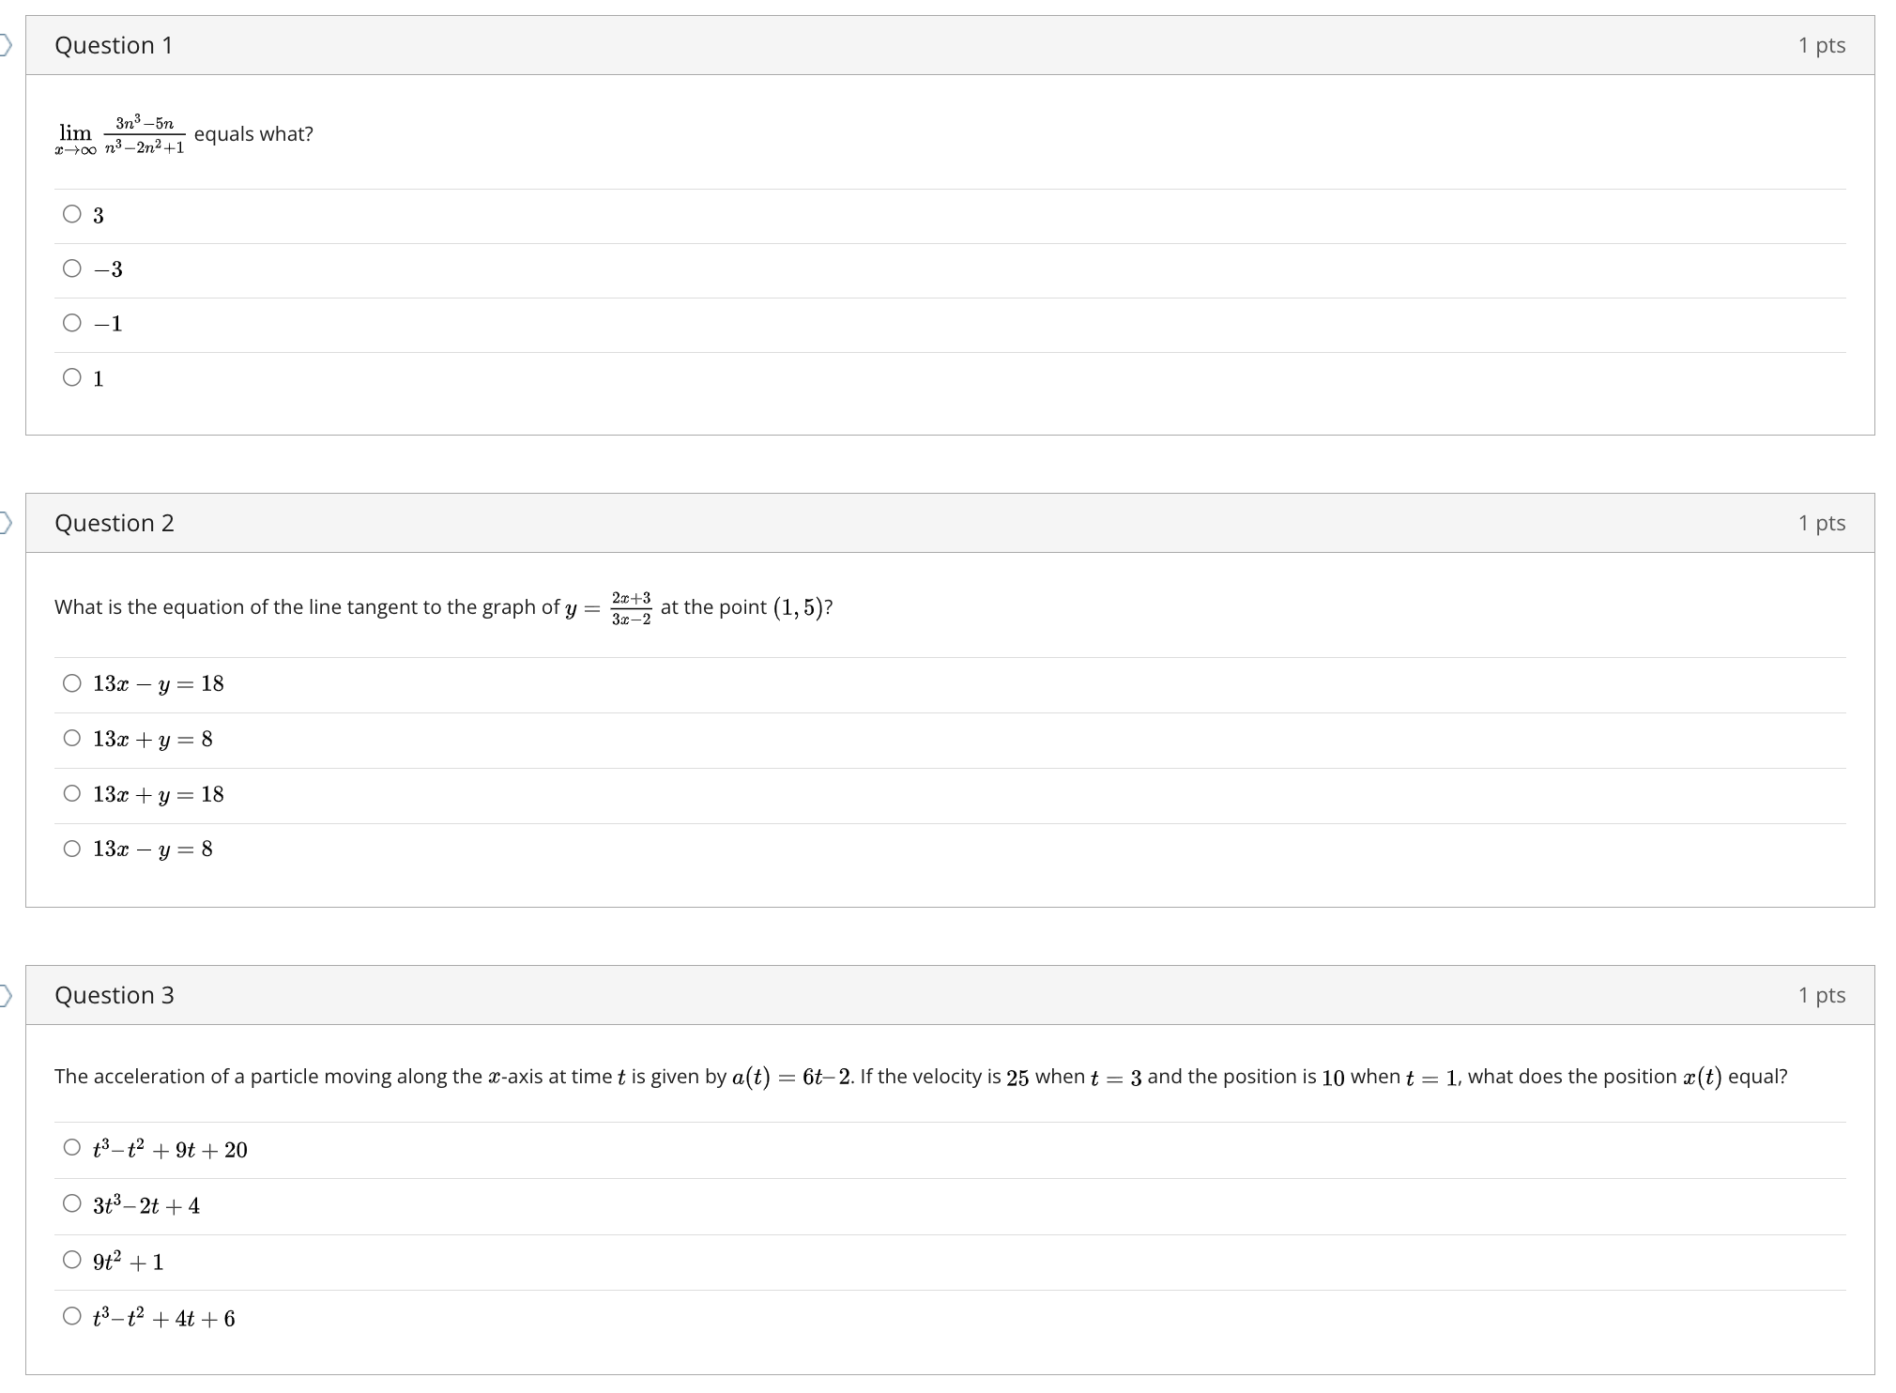The width and height of the screenshot is (1896, 1393).
Task: Choose 13x − y = 8 in Question 2
Action: 72,849
